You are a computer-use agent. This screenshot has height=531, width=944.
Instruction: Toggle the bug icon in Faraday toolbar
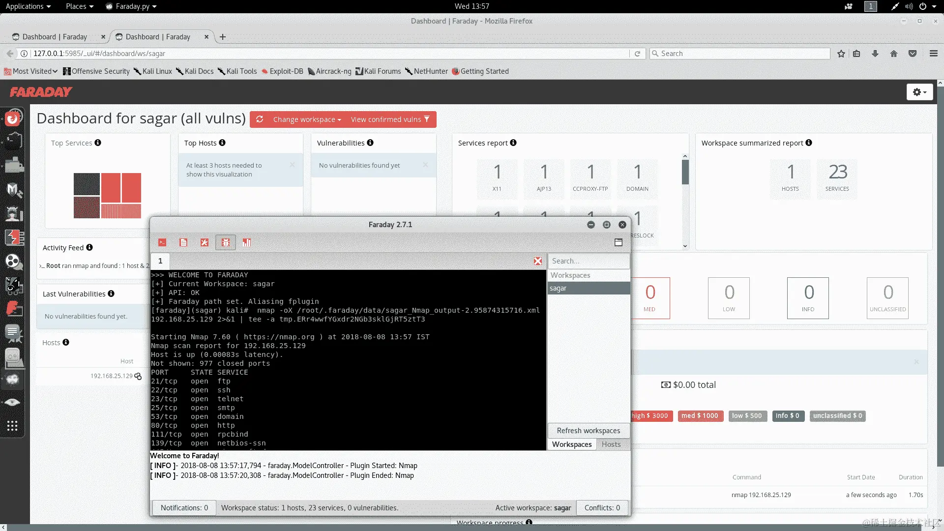click(226, 242)
